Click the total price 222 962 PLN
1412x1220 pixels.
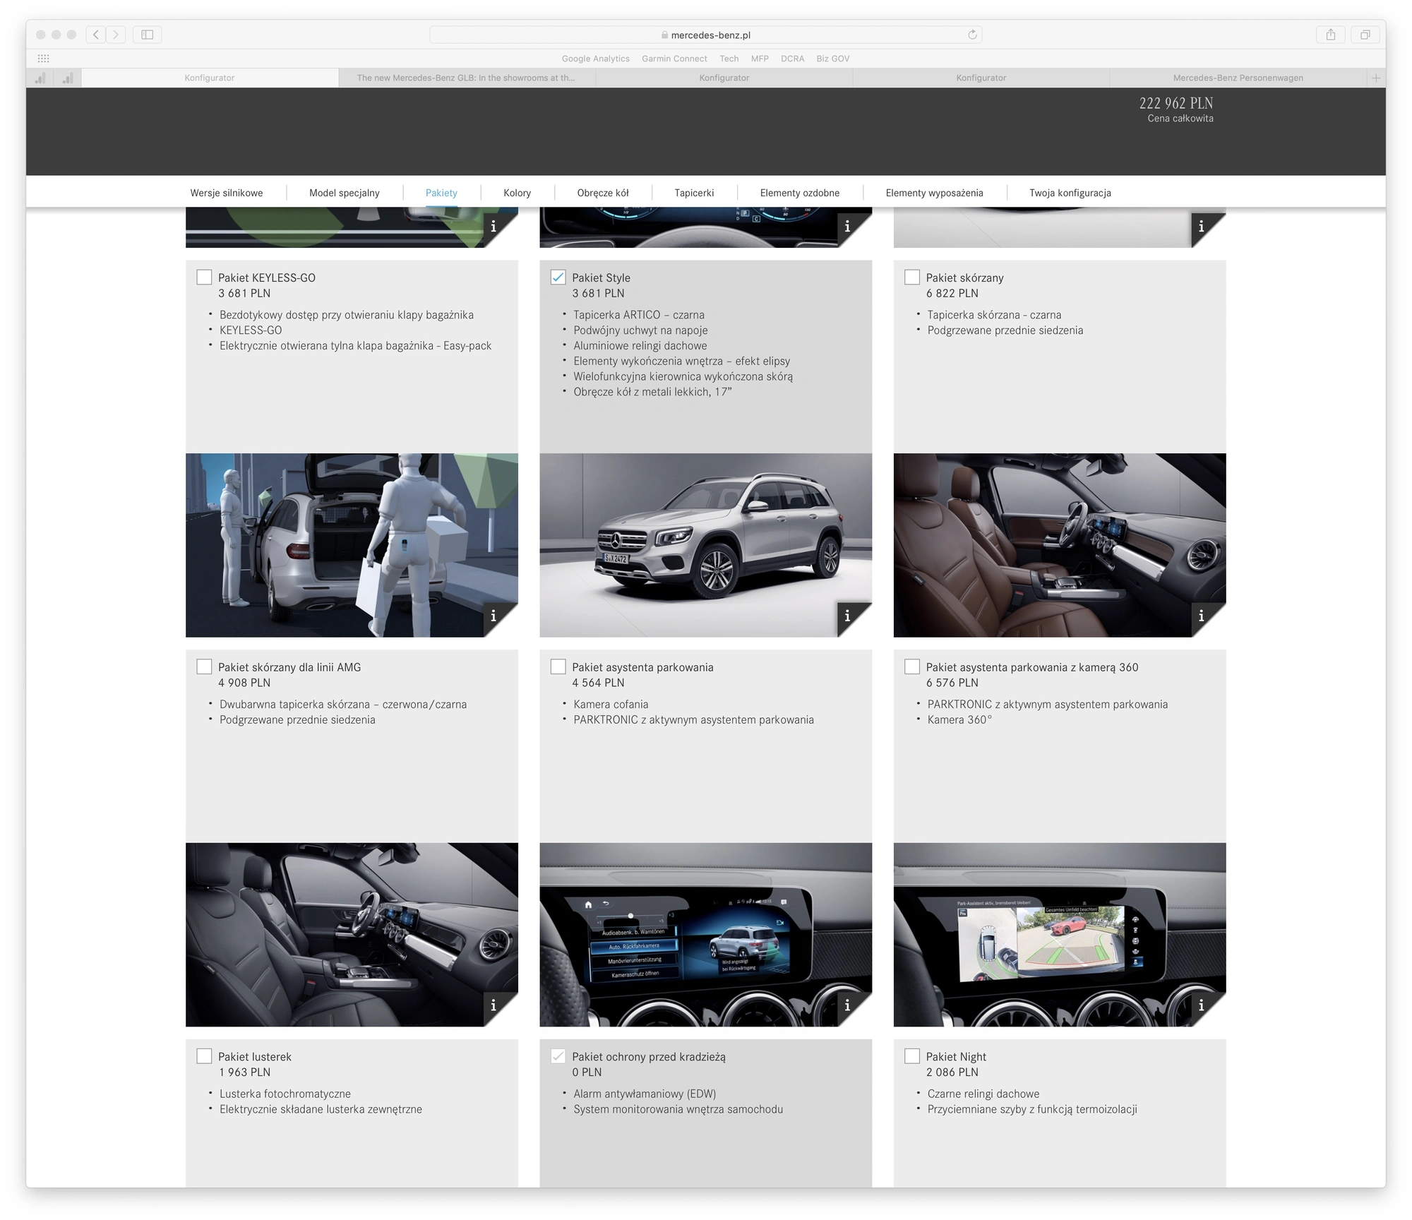click(x=1176, y=103)
